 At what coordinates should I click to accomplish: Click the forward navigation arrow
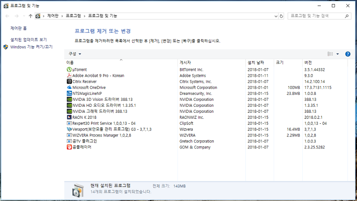click(x=17, y=16)
